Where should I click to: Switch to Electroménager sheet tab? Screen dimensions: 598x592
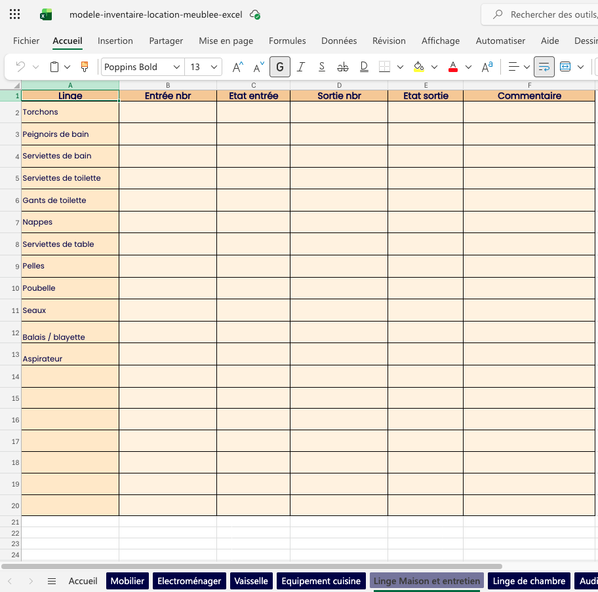[189, 581]
